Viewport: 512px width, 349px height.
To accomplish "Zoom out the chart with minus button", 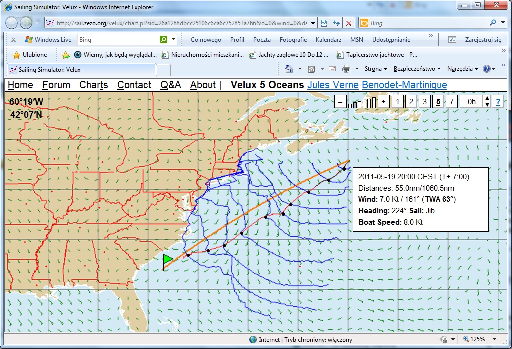I will (340, 102).
